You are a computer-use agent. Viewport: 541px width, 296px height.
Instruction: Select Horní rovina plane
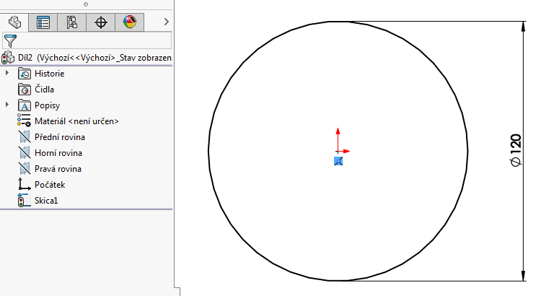(x=58, y=153)
